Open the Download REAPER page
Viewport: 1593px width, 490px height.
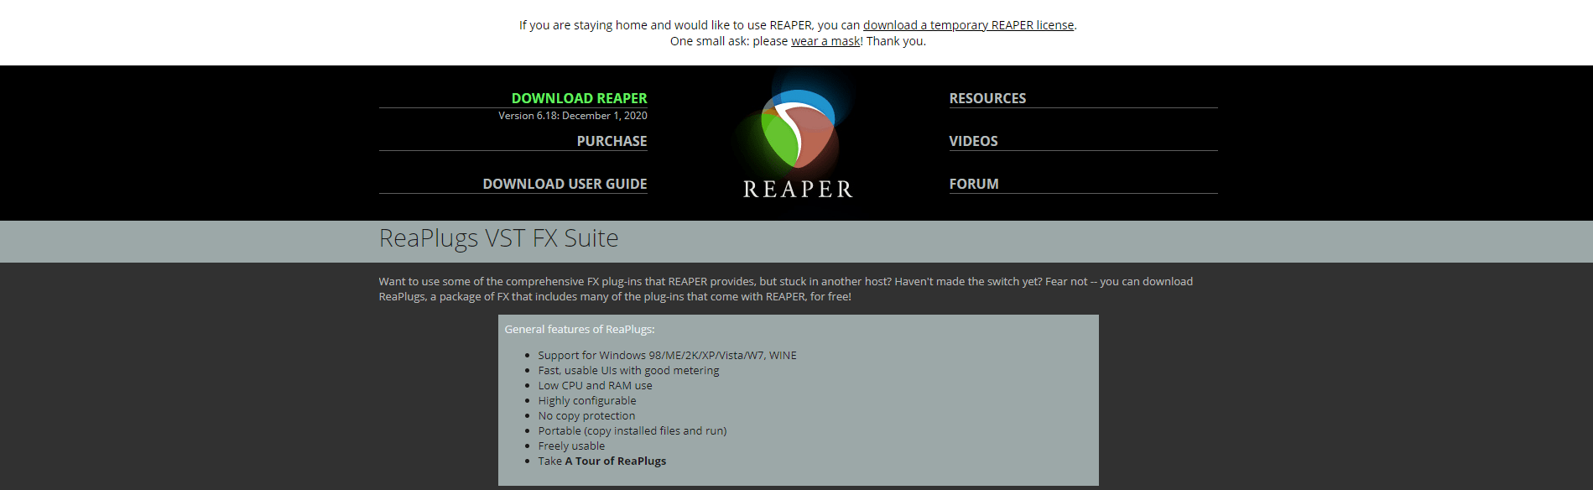(x=579, y=98)
